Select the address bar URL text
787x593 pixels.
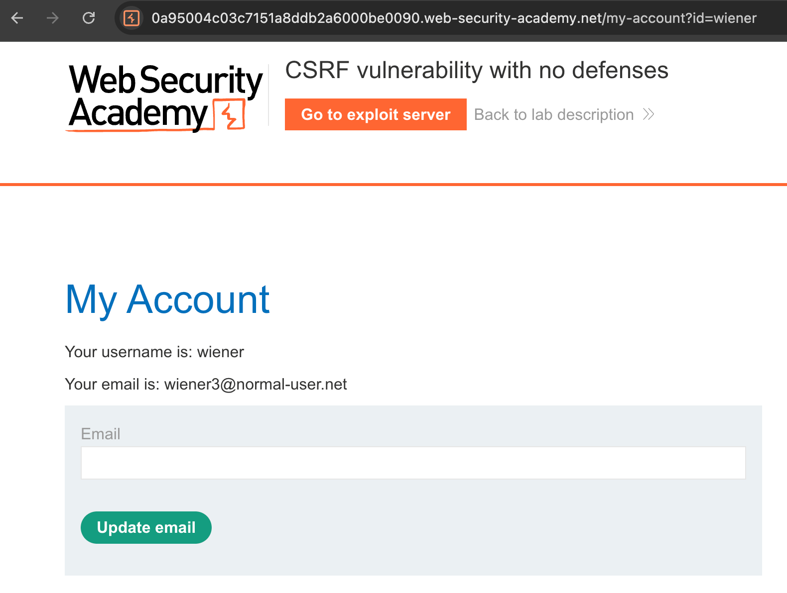point(453,18)
